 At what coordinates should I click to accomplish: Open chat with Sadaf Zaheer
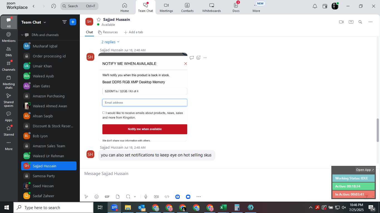[49, 196]
